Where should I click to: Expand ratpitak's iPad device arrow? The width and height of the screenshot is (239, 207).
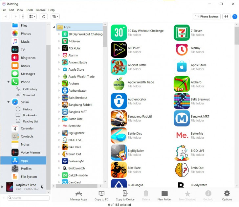(2, 187)
